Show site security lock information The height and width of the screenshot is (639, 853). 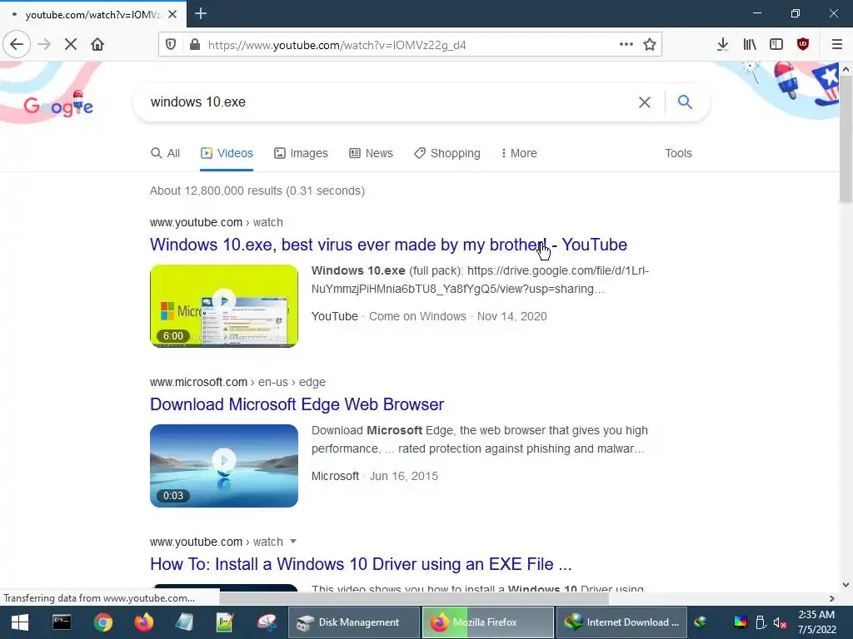(195, 45)
